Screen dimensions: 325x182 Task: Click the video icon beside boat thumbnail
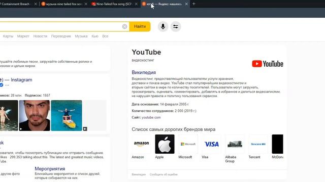[85, 129]
